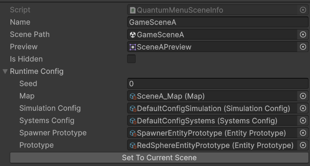
Task: Click the Seed value field
Action: [x=217, y=84]
